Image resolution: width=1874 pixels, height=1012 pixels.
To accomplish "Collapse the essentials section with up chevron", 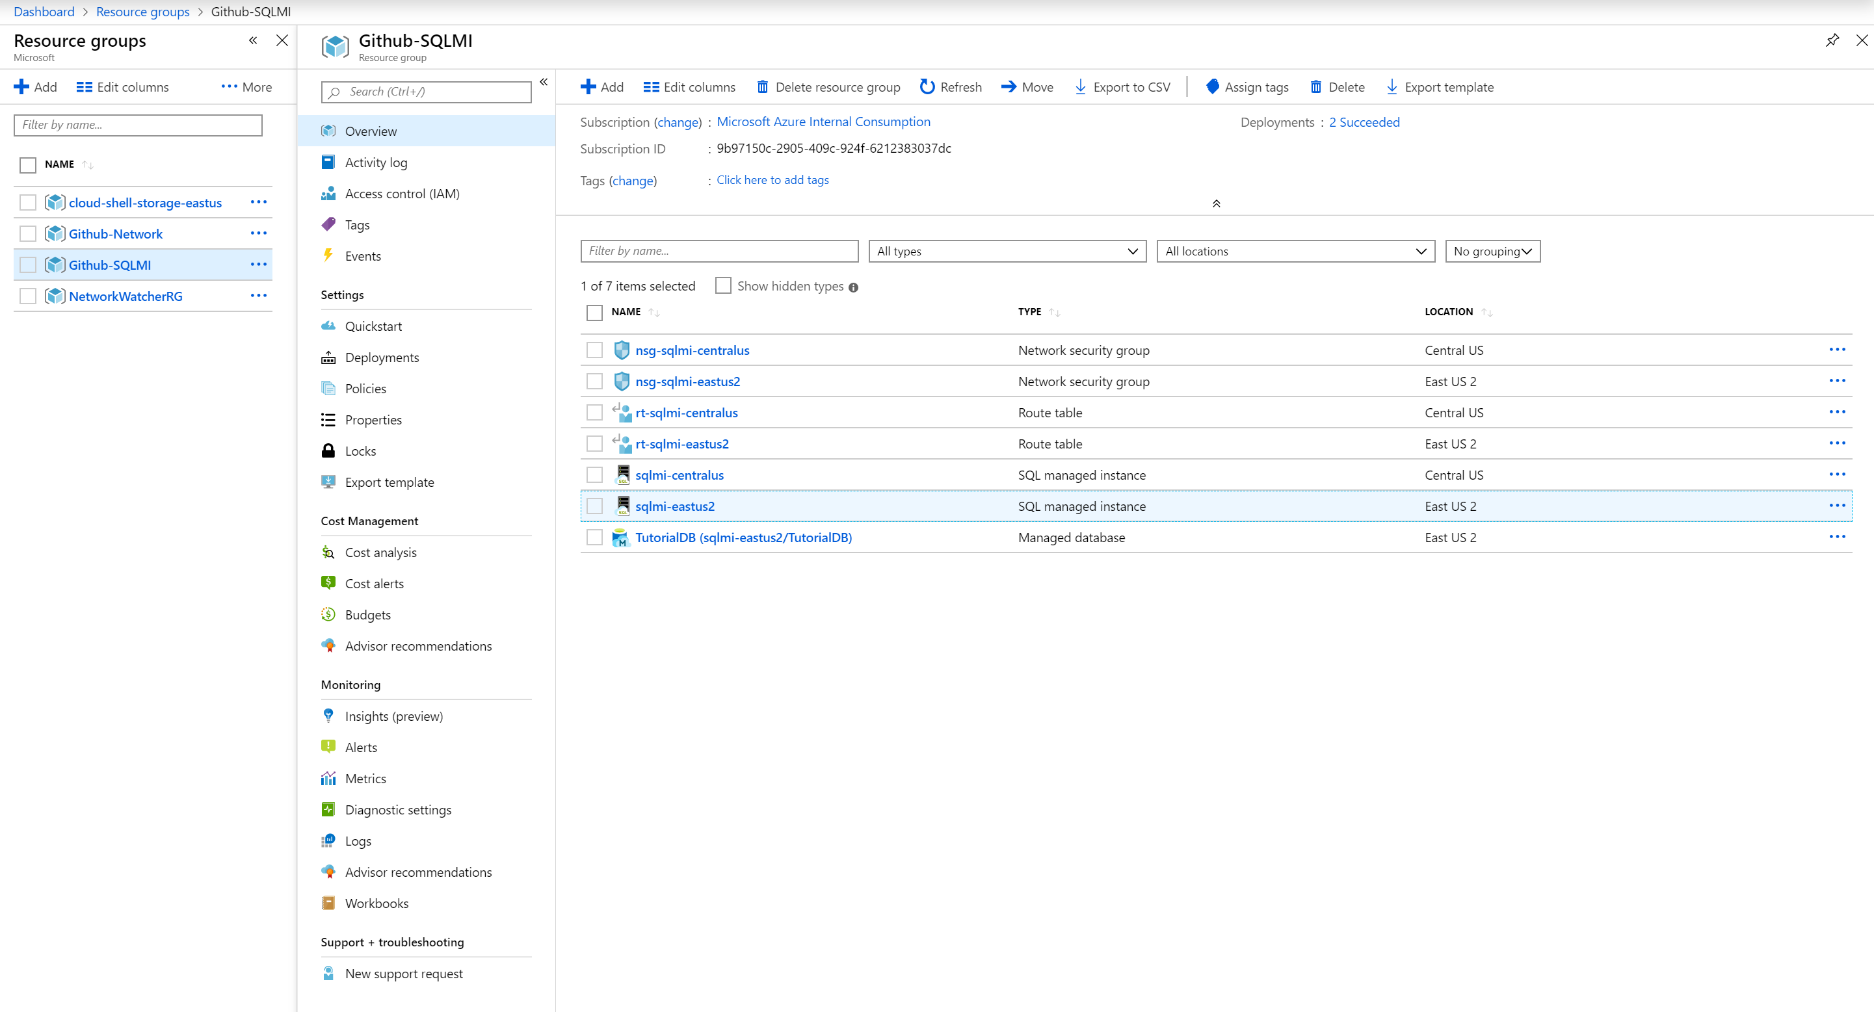I will pos(1215,203).
